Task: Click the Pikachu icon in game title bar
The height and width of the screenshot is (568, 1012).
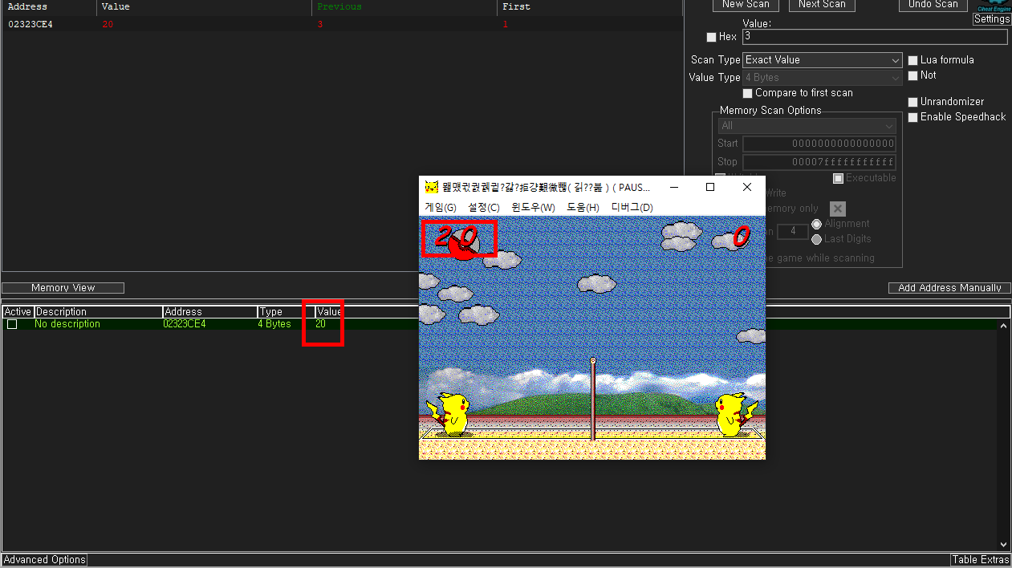Action: [432, 187]
